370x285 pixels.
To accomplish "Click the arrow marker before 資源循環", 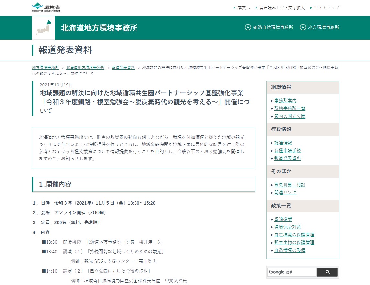I will click(x=272, y=219).
